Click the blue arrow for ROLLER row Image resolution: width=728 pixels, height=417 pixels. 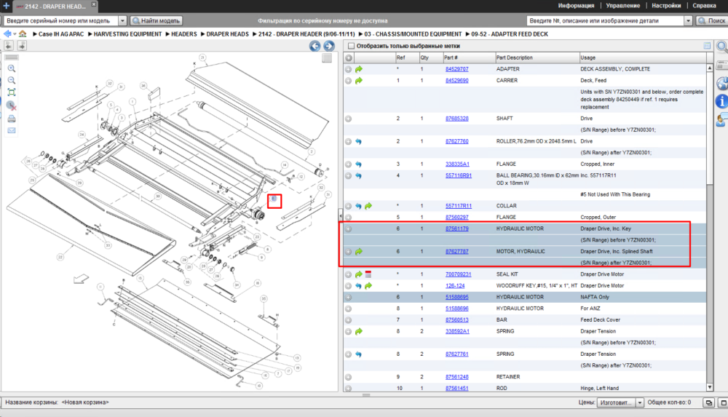(x=358, y=142)
